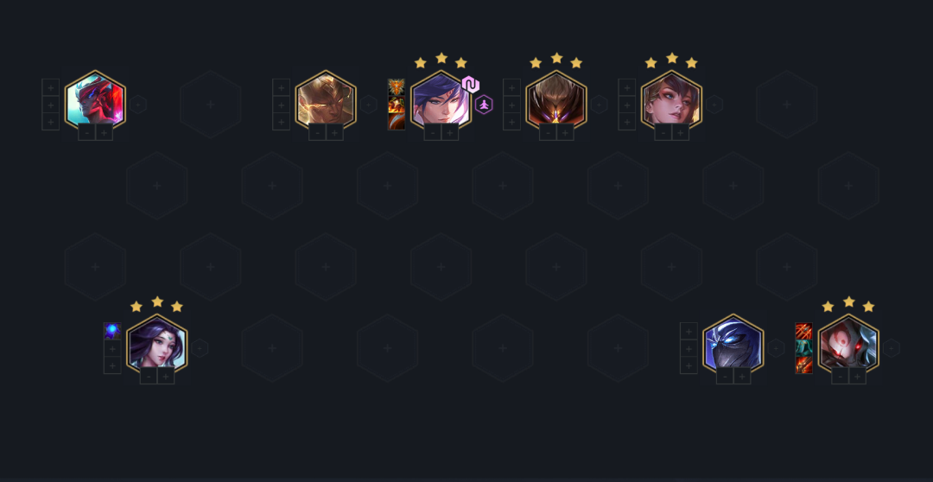Screen dimensions: 933x482
Task: Click the brown-haired three-star female champion portrait
Action: click(x=672, y=102)
